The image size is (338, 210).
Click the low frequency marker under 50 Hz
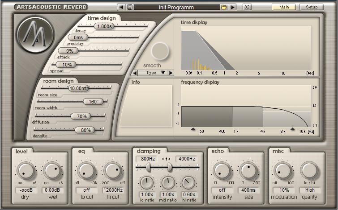pyautogui.click(x=193, y=129)
